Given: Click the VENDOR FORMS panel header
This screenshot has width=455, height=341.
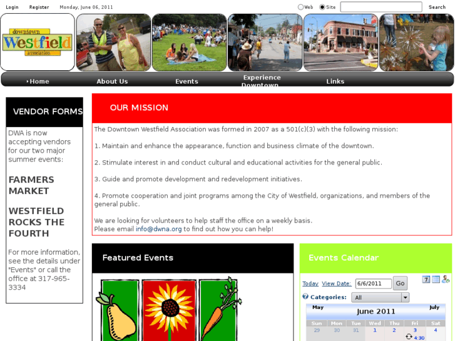Looking at the screenshot, I should pyautogui.click(x=44, y=112).
